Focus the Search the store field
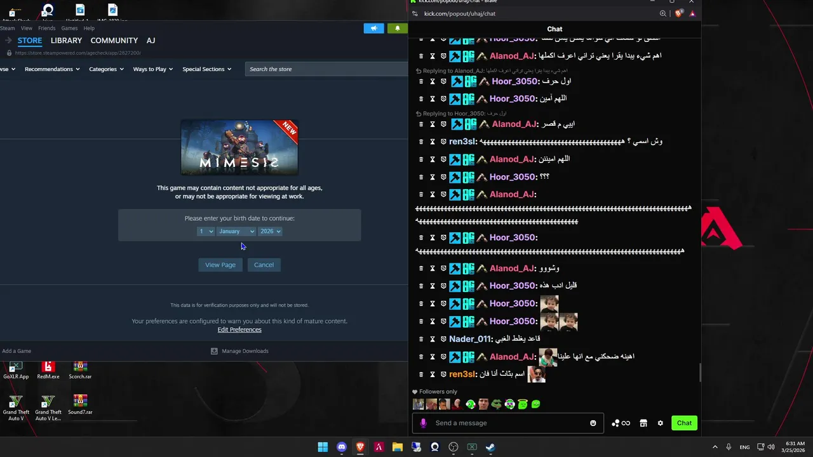 coord(326,69)
